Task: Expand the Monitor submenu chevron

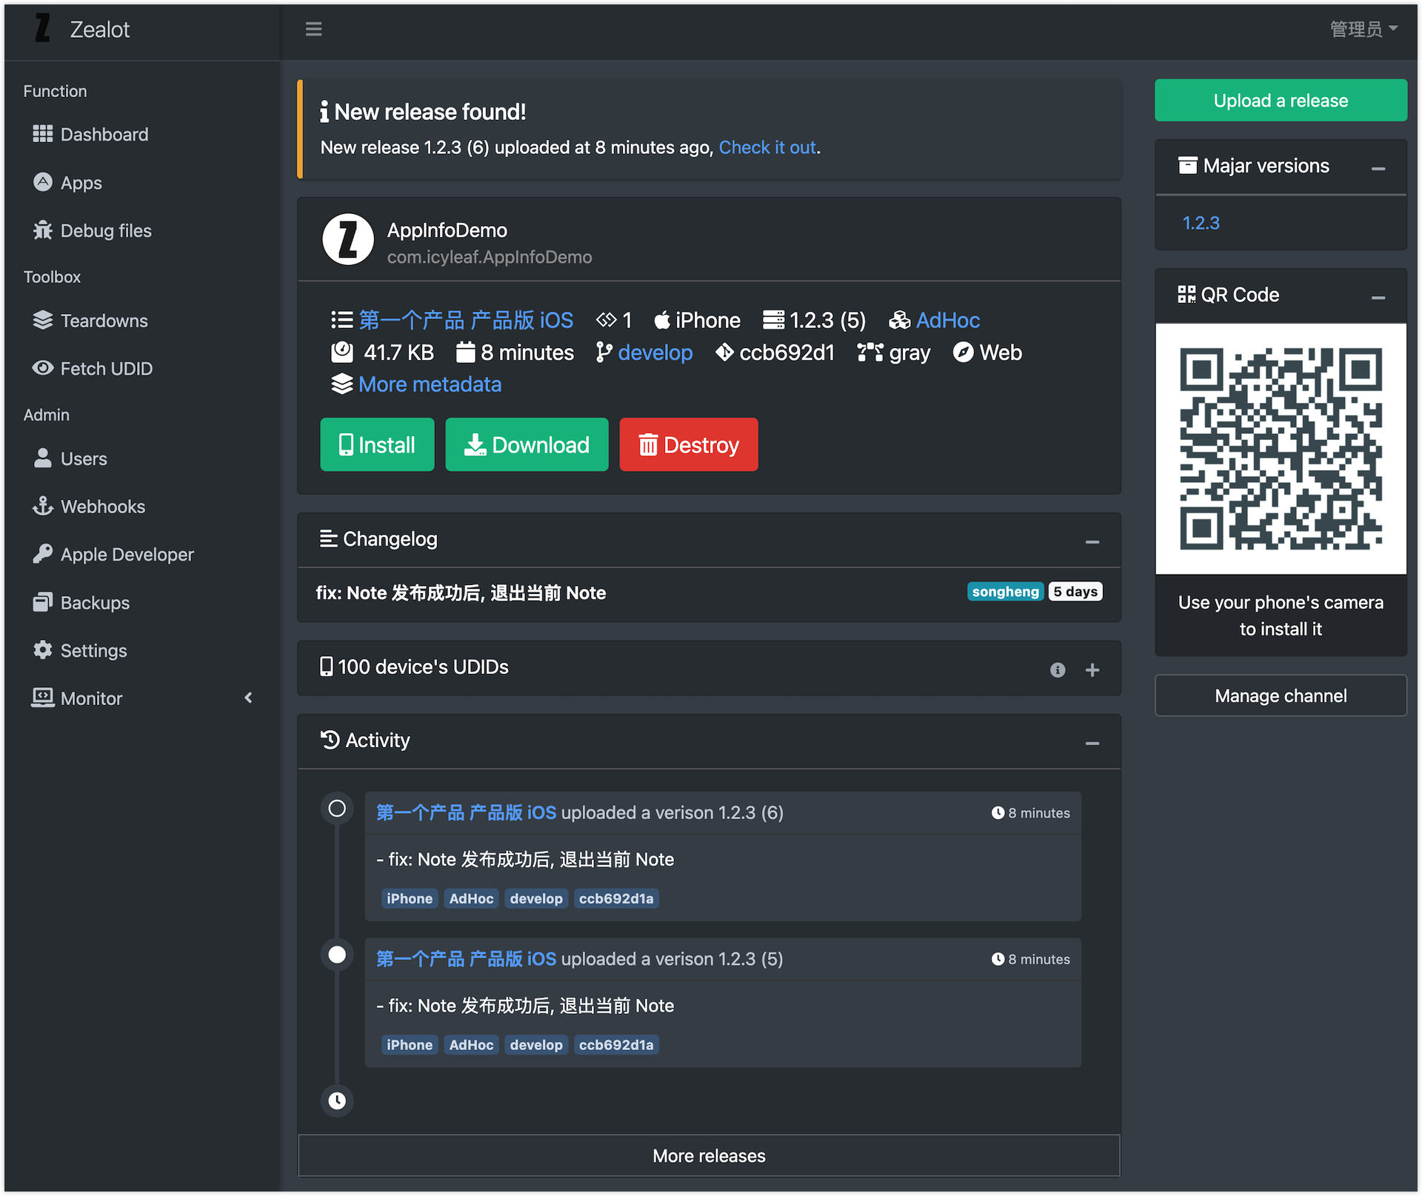Action: click(x=248, y=698)
